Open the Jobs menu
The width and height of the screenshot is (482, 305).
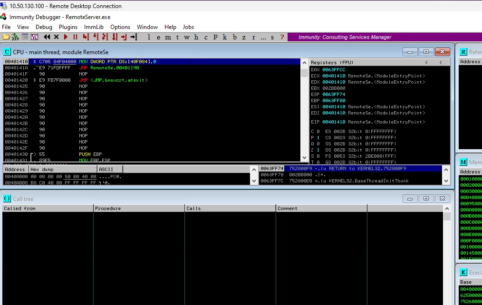(188, 27)
